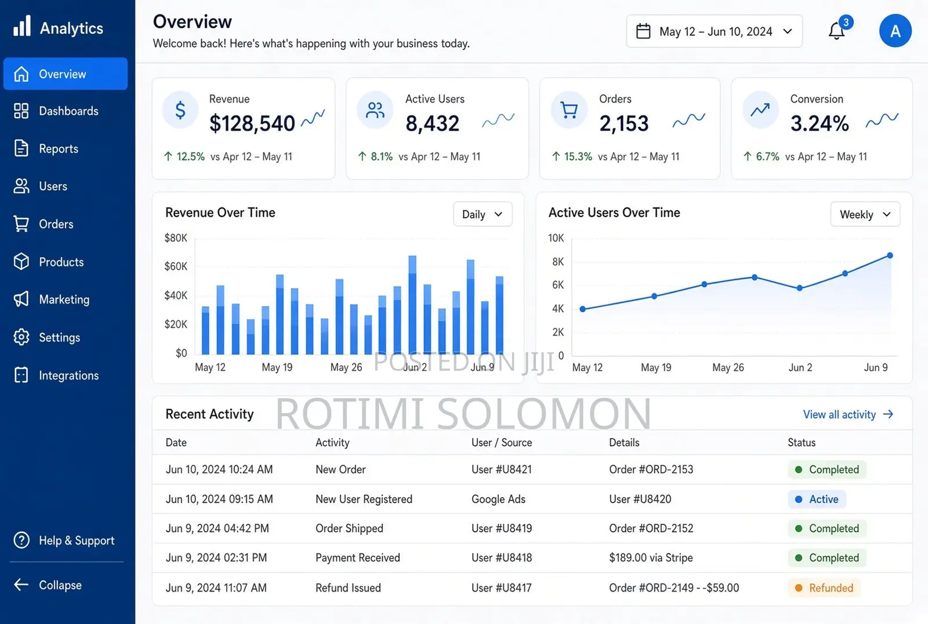Click the Help & Support question mark icon
This screenshot has width=928, height=624.
click(21, 540)
